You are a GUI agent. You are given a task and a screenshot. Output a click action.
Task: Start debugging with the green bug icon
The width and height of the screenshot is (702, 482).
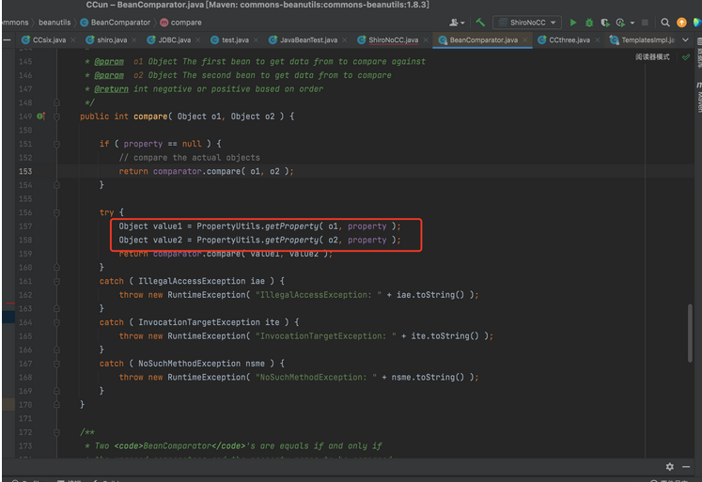(x=589, y=23)
